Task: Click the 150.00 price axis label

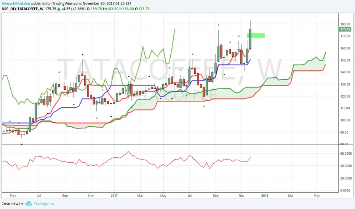Action: pos(345,60)
